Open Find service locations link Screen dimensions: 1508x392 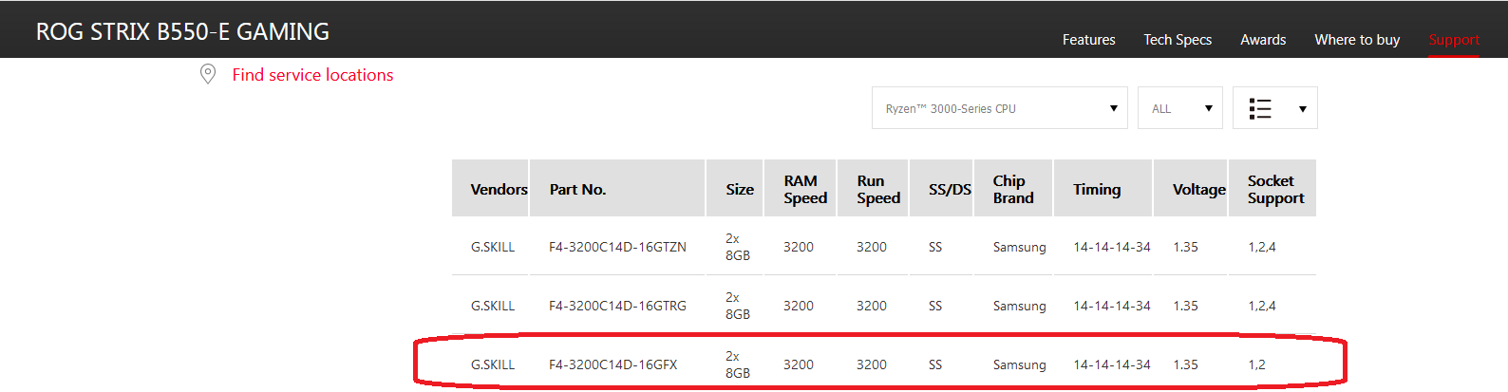[312, 75]
